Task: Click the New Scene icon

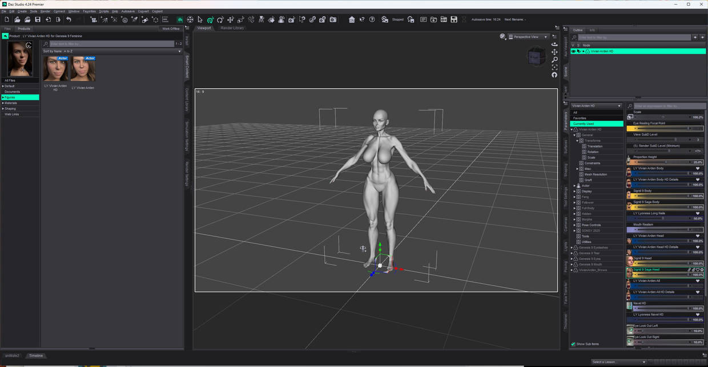Action: tap(6, 19)
